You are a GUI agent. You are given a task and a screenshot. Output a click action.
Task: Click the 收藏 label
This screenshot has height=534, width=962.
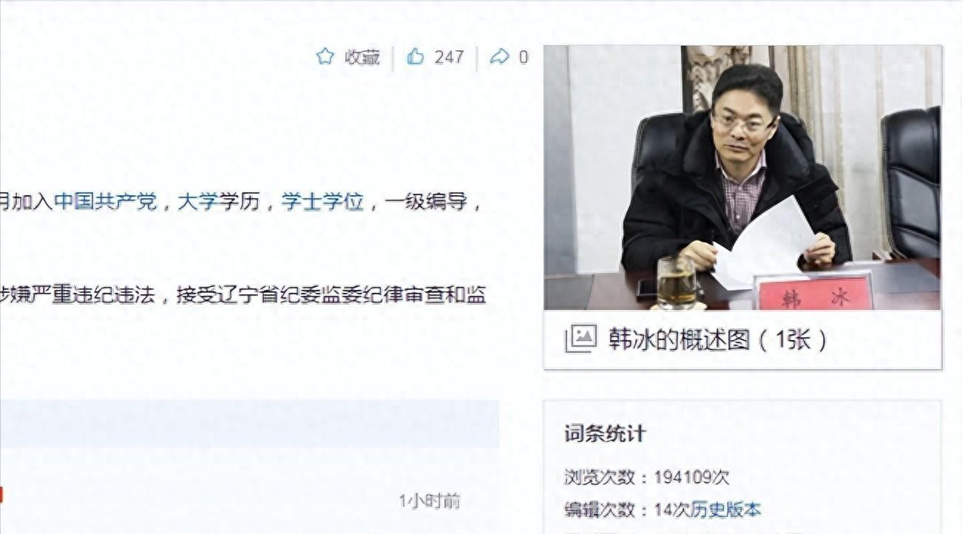click(x=362, y=57)
